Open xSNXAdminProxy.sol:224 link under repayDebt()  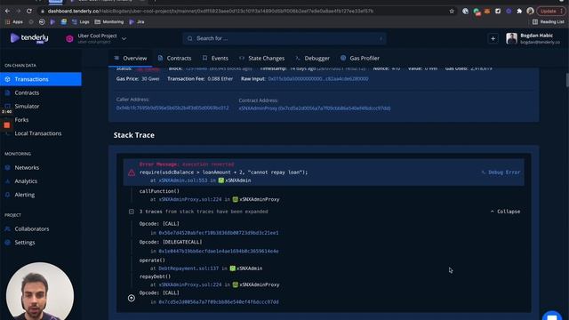click(x=190, y=284)
